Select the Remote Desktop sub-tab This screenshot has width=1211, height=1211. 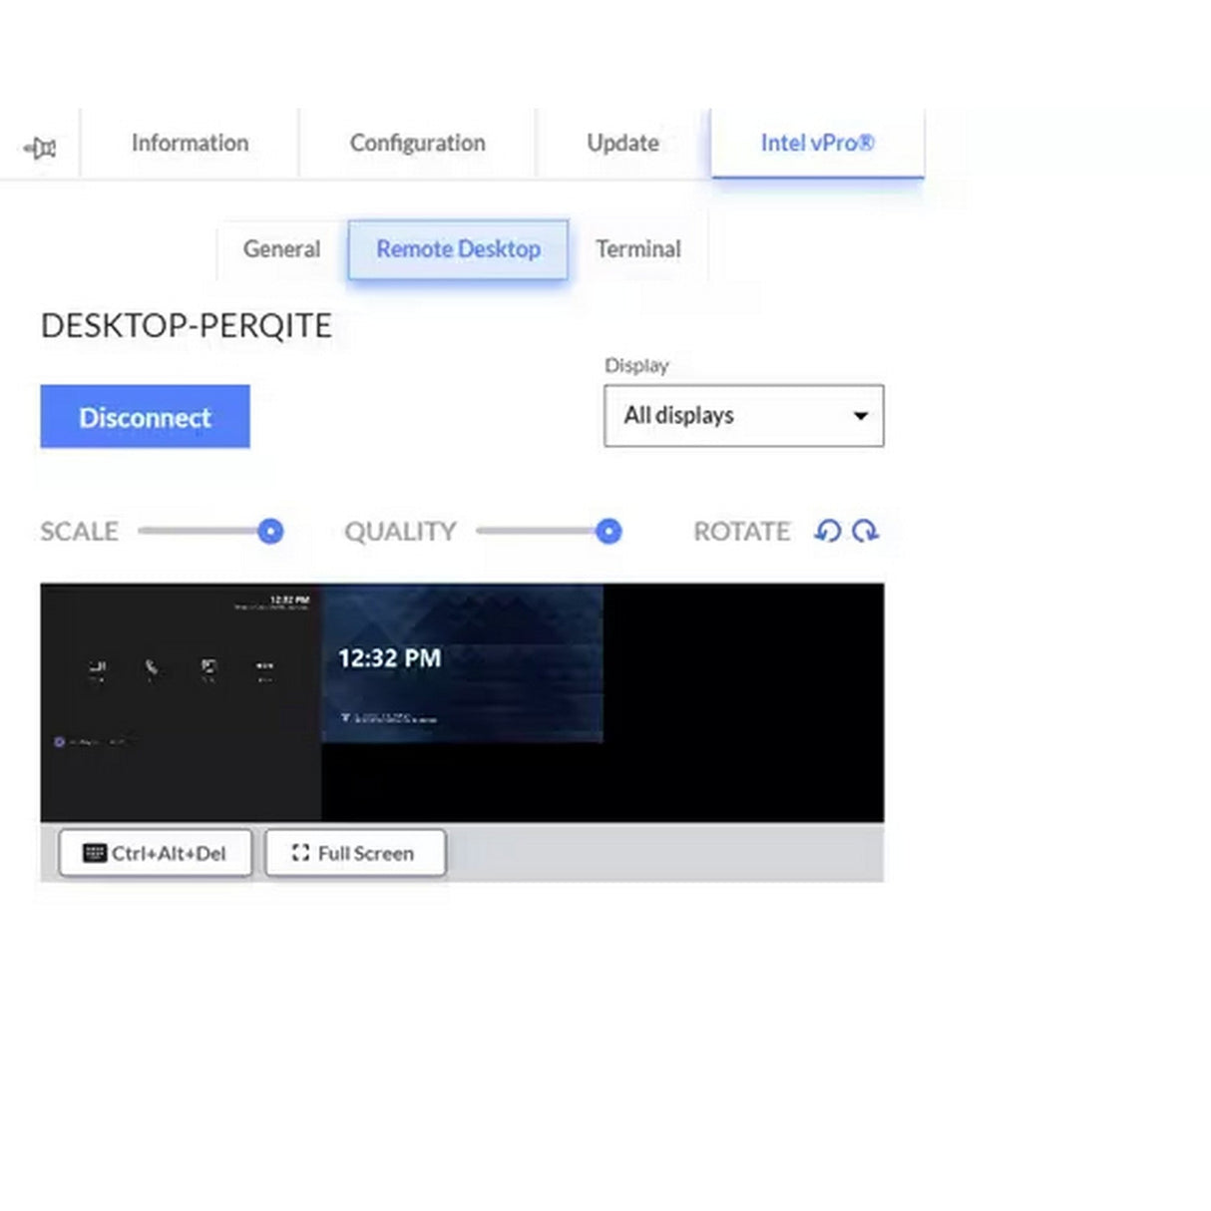pos(458,249)
